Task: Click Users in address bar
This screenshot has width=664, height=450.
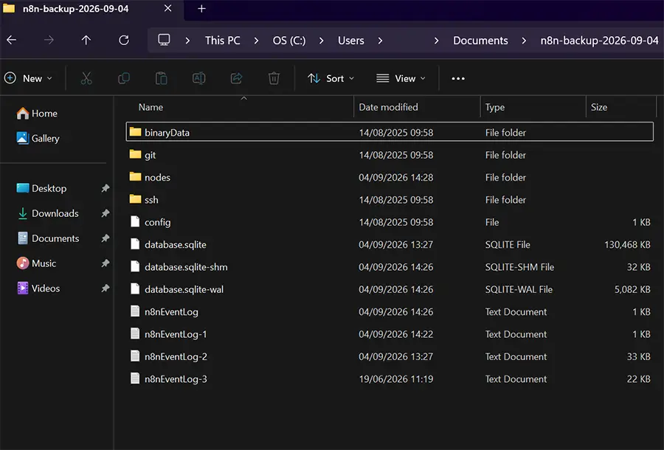Action: pos(350,41)
